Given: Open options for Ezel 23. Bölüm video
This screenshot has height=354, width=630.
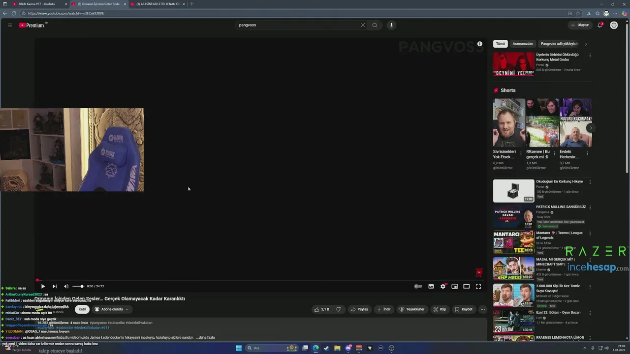Looking at the screenshot, I should 590,313.
